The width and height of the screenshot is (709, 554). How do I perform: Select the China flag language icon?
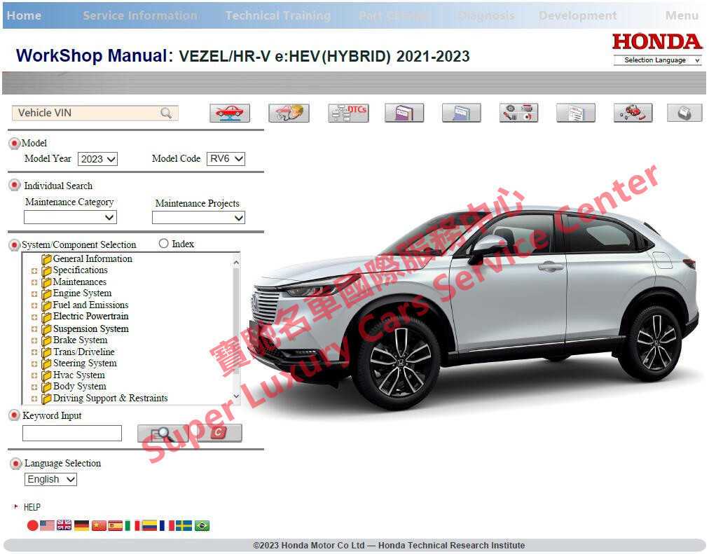[99, 525]
